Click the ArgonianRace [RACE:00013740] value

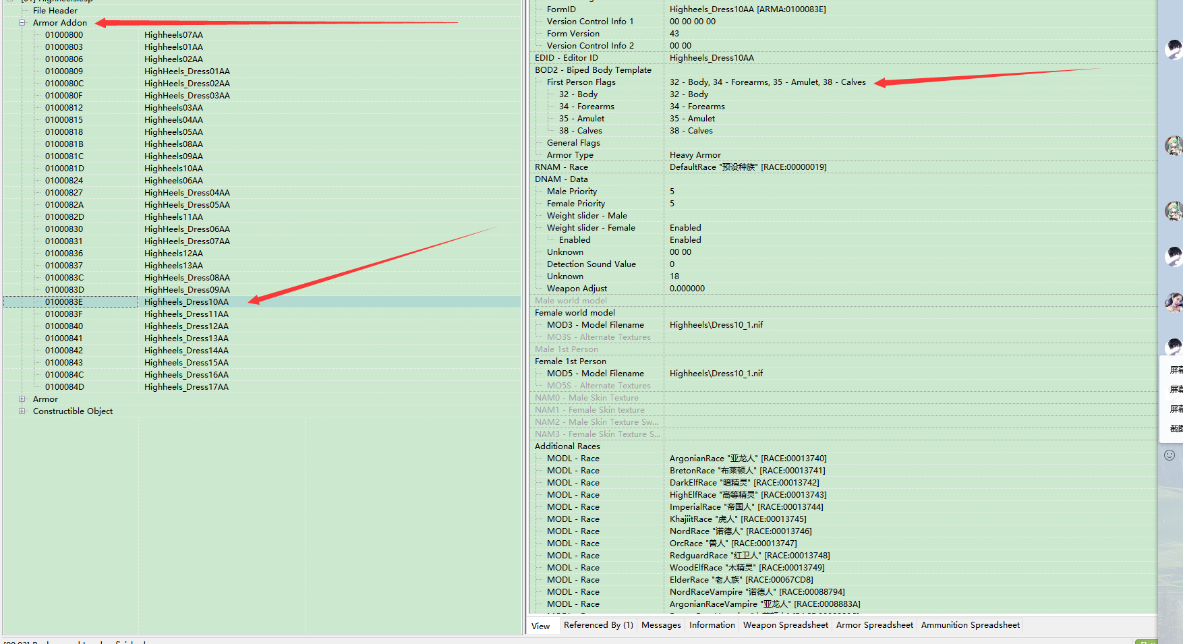point(748,458)
